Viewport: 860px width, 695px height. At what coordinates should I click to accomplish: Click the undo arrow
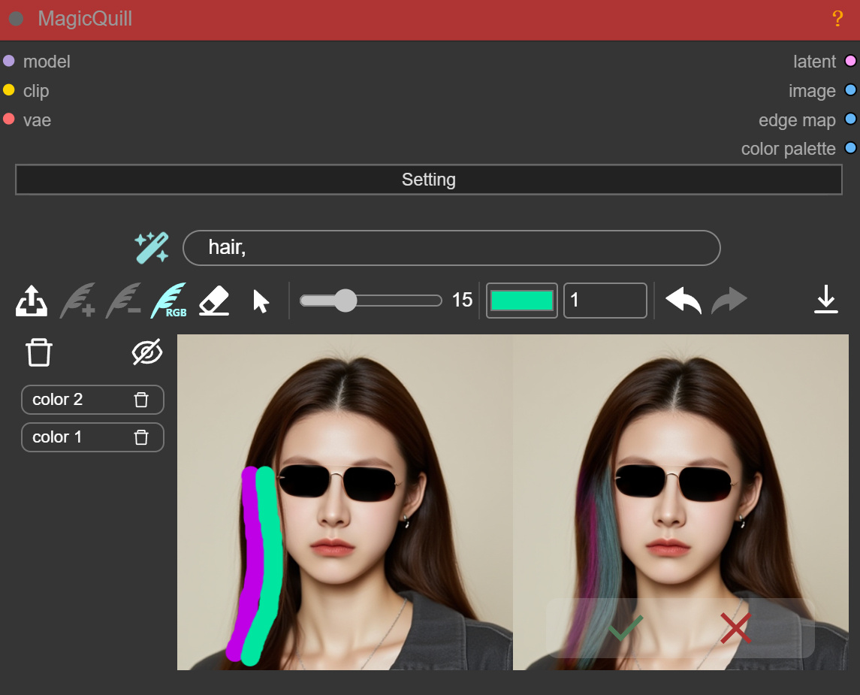pyautogui.click(x=683, y=300)
